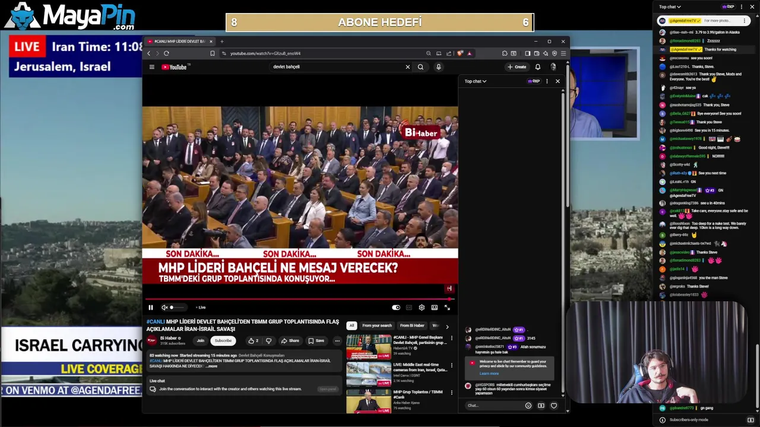Click the browser back arrow
The width and height of the screenshot is (760, 427).
[149, 53]
